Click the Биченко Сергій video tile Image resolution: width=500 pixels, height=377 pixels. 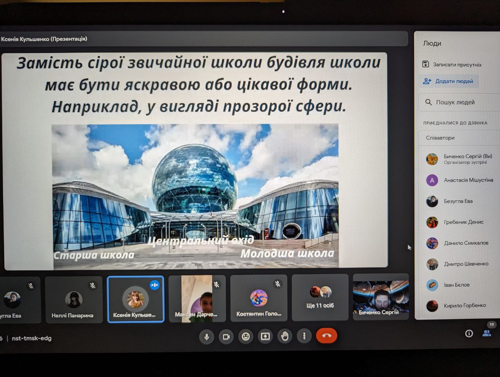(380, 297)
